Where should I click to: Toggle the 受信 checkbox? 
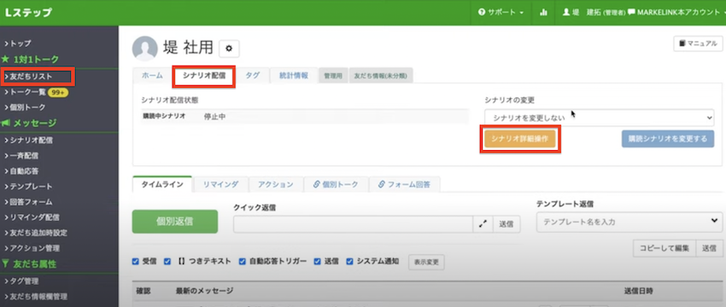pyautogui.click(x=136, y=261)
